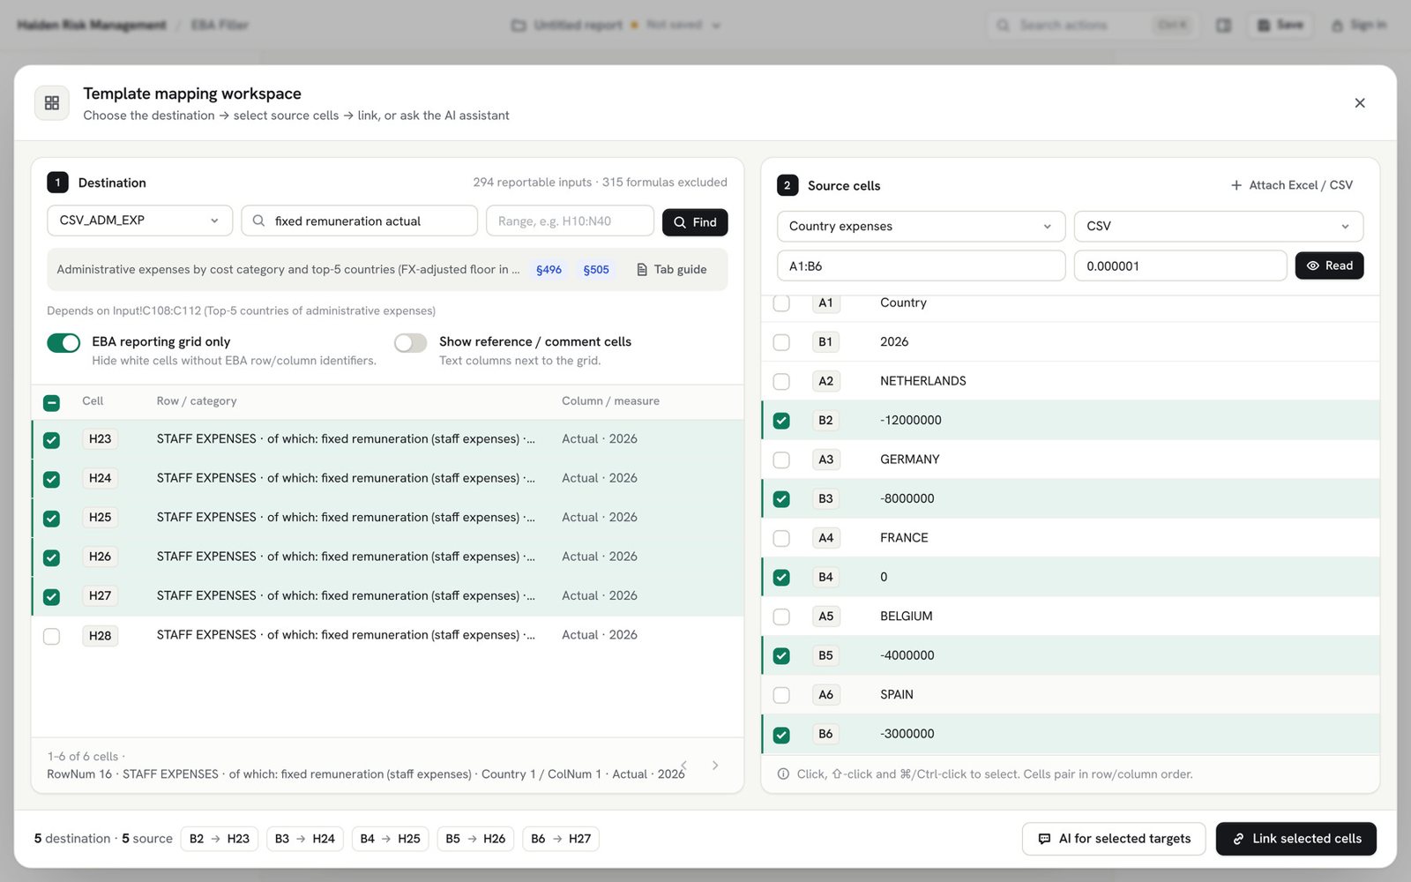Click the destination Range input field
Screen dimensions: 1411x882
click(x=570, y=220)
